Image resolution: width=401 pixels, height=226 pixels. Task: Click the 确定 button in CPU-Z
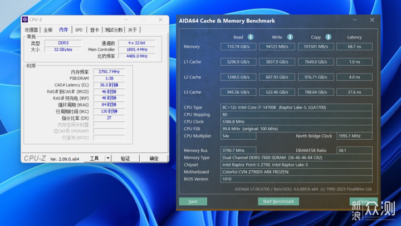pyautogui.click(x=154, y=158)
